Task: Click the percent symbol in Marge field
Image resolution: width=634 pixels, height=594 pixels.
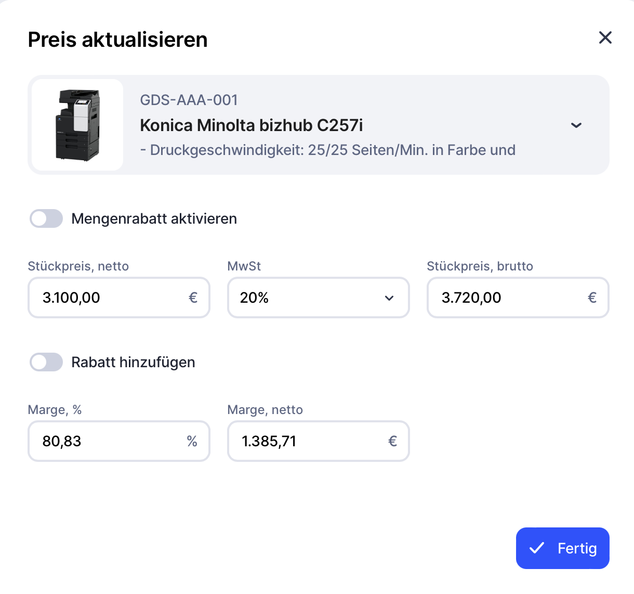Action: tap(192, 441)
